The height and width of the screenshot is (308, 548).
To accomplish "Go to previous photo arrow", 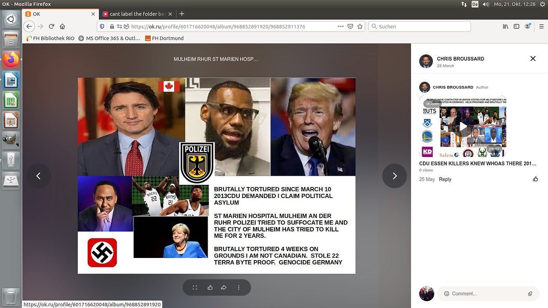I will 39,176.
